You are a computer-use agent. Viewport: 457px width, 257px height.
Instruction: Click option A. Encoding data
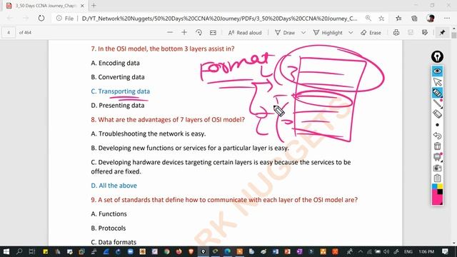115,63
